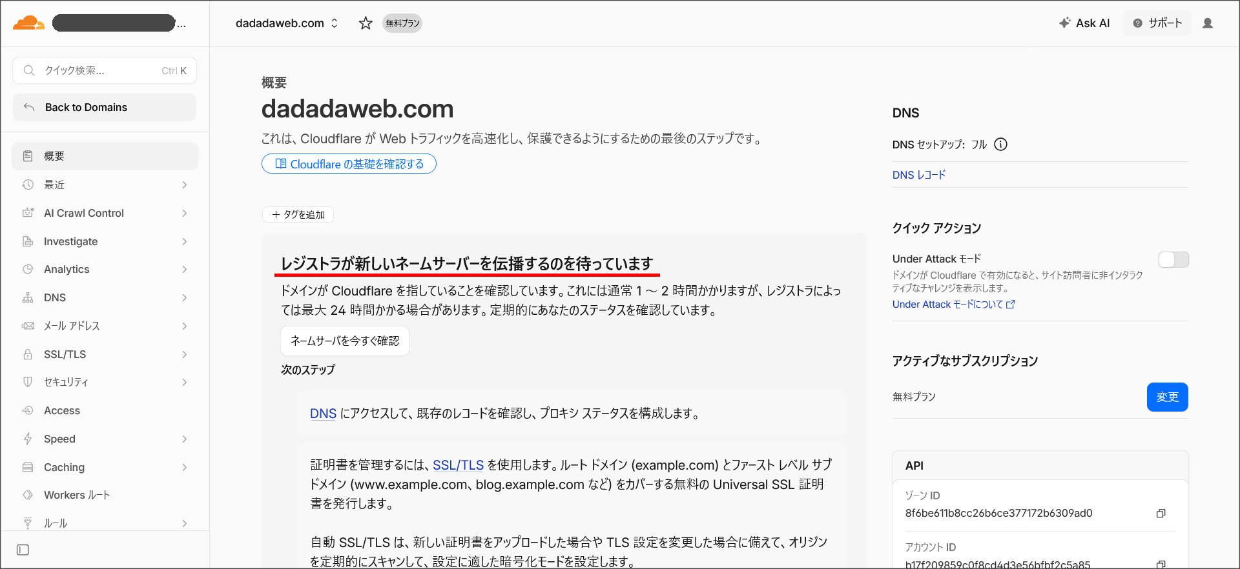Click the 無料プラン badge in header
Image resolution: width=1240 pixels, height=569 pixels.
[402, 23]
